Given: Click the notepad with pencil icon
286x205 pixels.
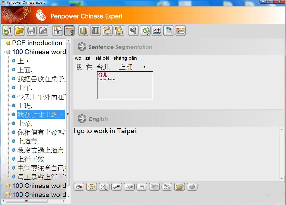Looking at the screenshot, I should pos(180,187).
